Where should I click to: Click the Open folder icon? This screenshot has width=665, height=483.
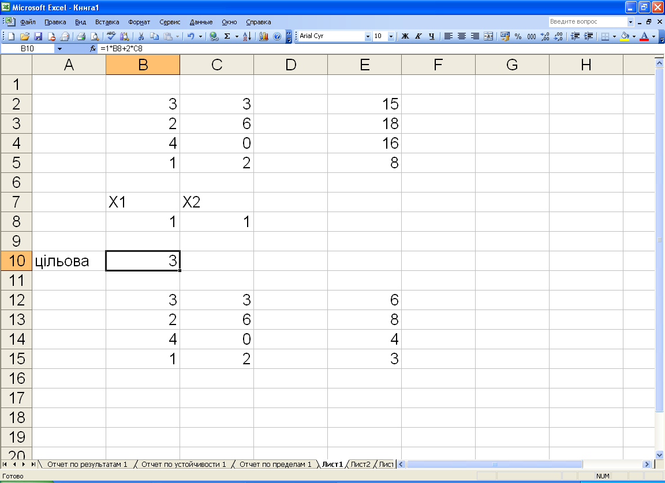coord(25,36)
